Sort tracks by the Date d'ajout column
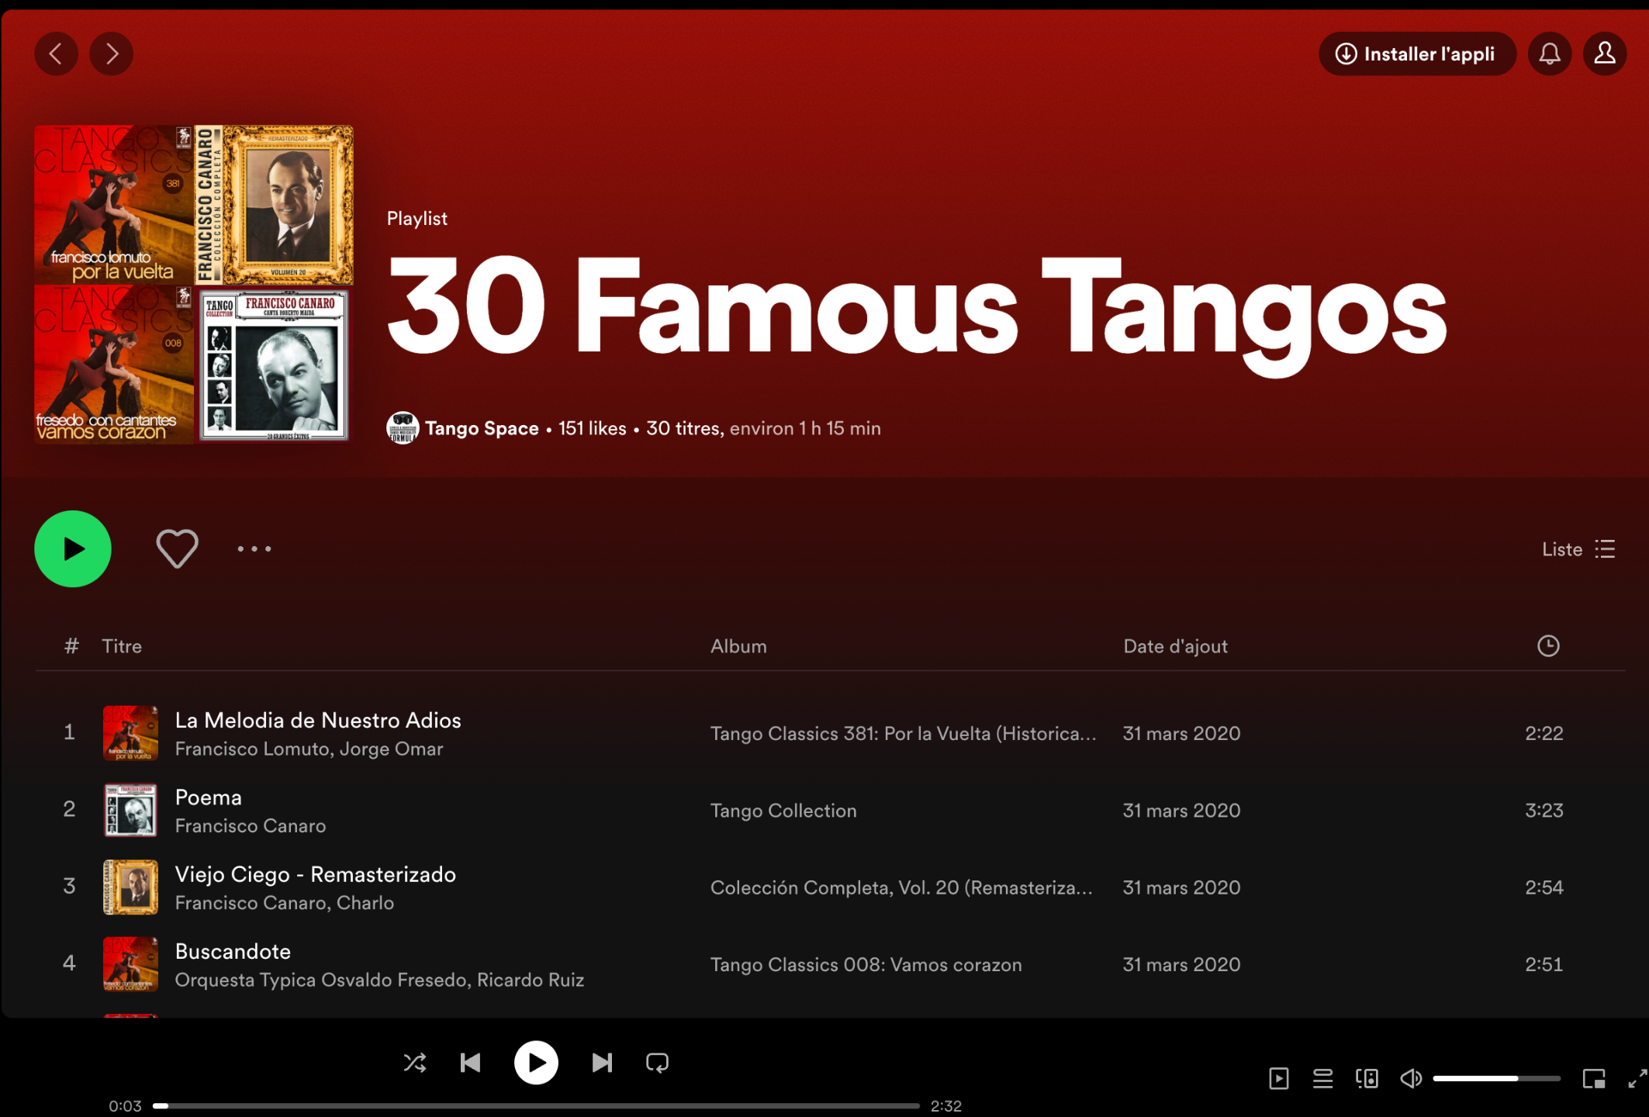1649x1117 pixels. pos(1175,646)
